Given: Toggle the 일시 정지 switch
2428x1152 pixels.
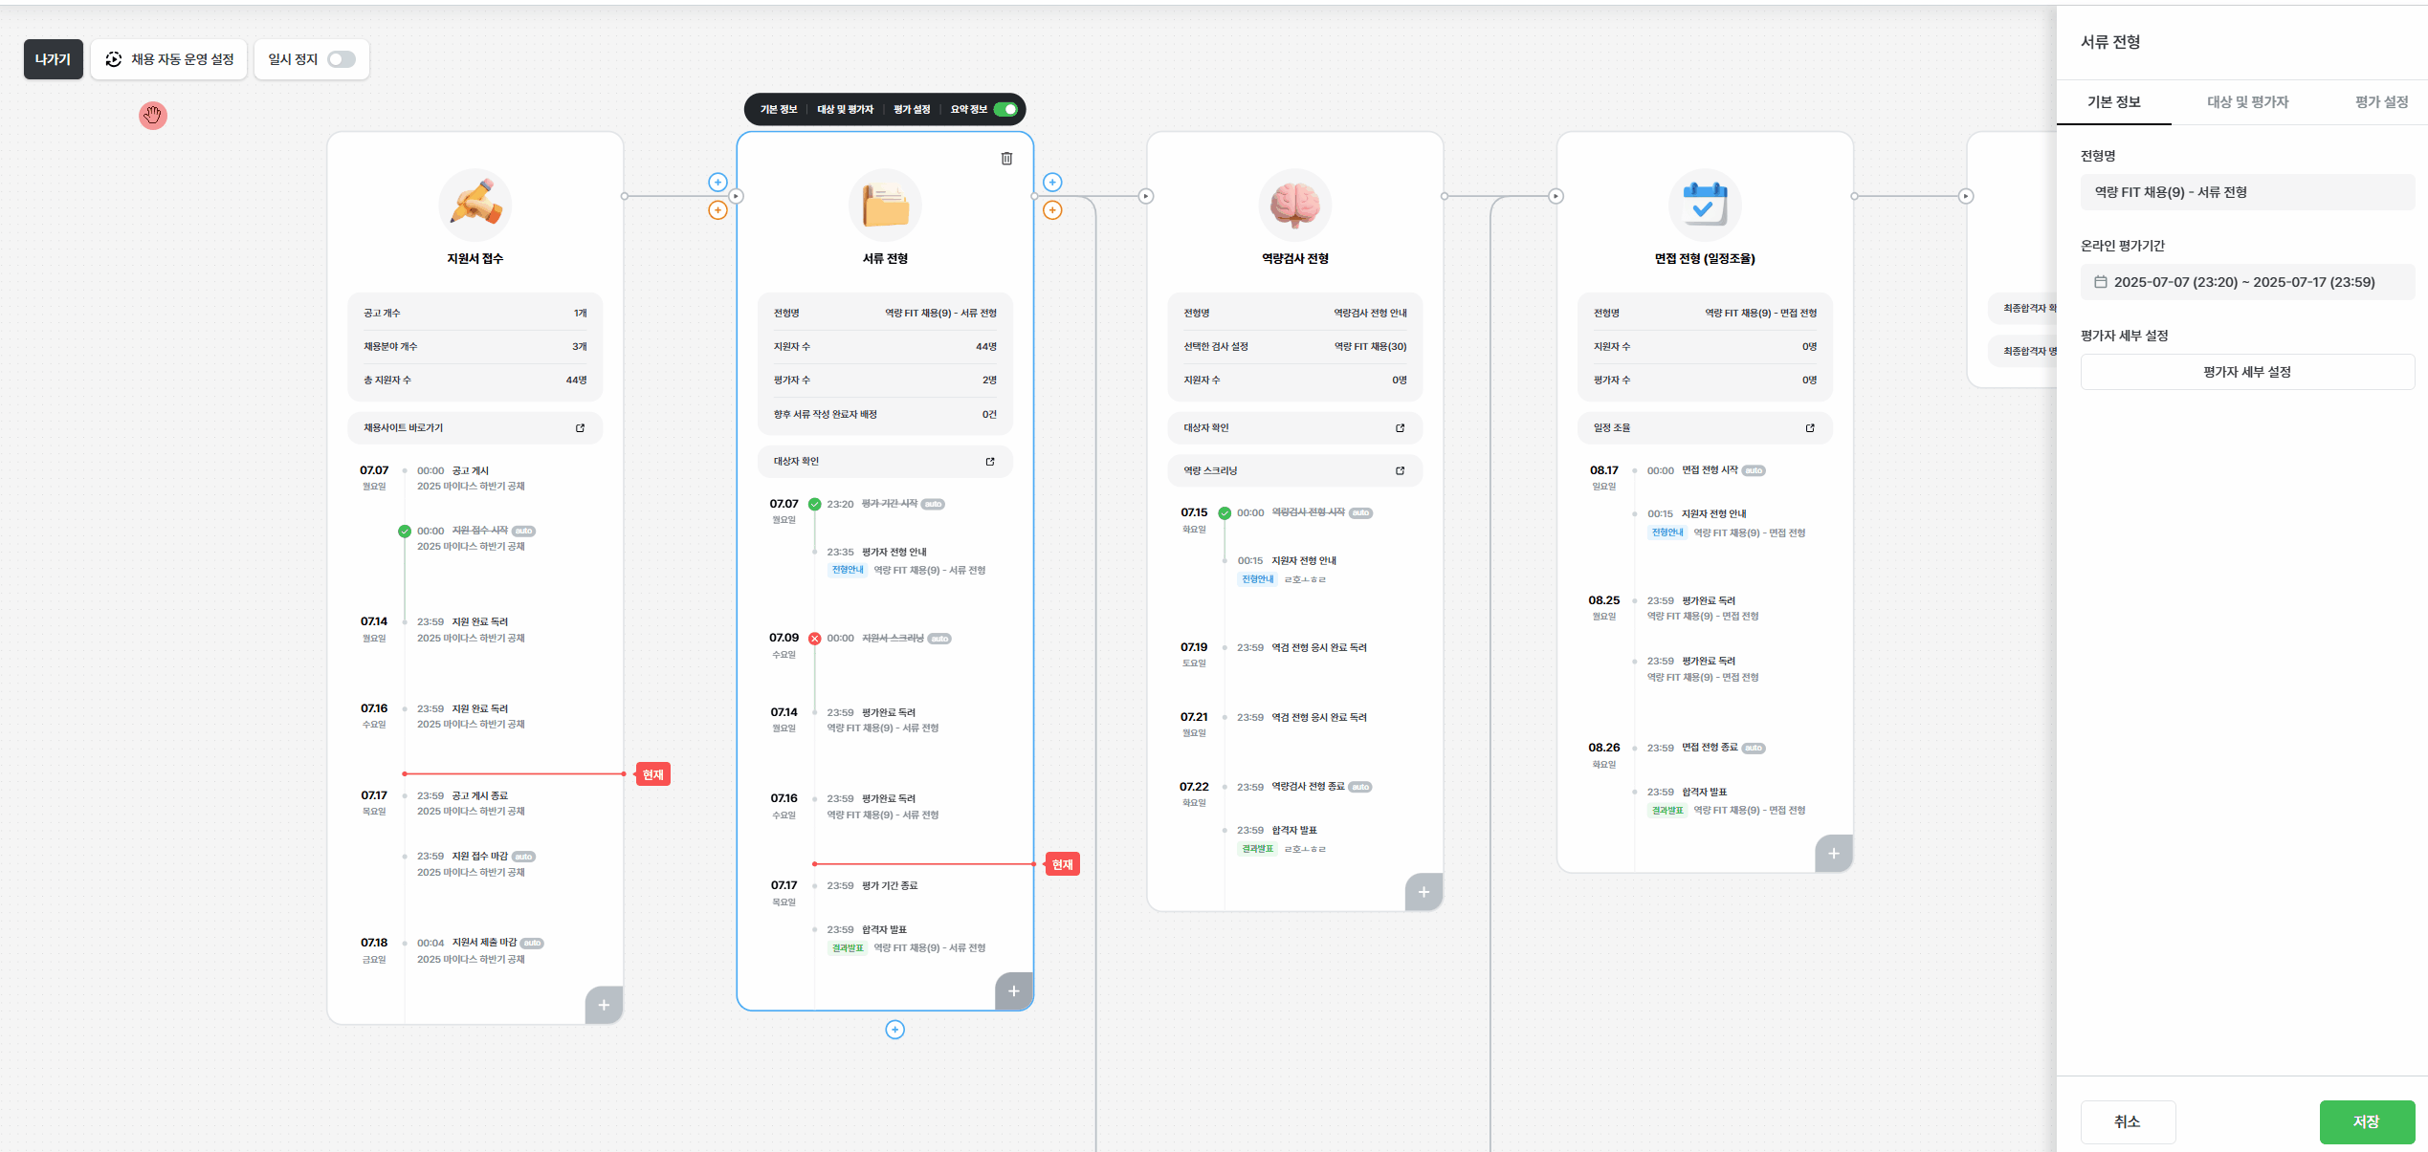Looking at the screenshot, I should tap(341, 59).
